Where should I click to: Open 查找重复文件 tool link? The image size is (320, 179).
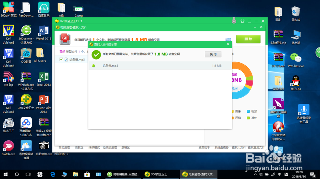point(256,147)
